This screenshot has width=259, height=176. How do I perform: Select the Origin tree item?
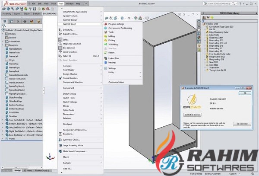(x=12, y=60)
